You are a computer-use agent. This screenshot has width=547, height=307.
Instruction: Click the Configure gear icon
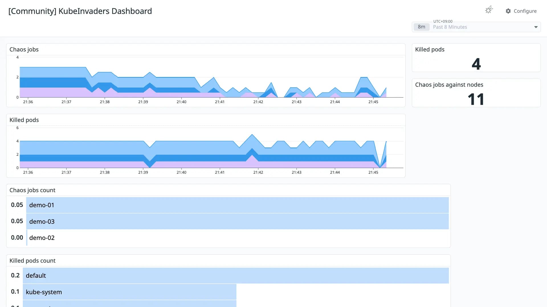[x=508, y=11]
